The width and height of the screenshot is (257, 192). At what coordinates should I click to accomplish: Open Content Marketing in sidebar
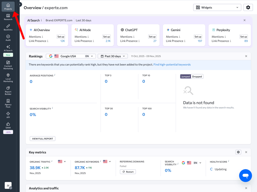click(x=8, y=65)
